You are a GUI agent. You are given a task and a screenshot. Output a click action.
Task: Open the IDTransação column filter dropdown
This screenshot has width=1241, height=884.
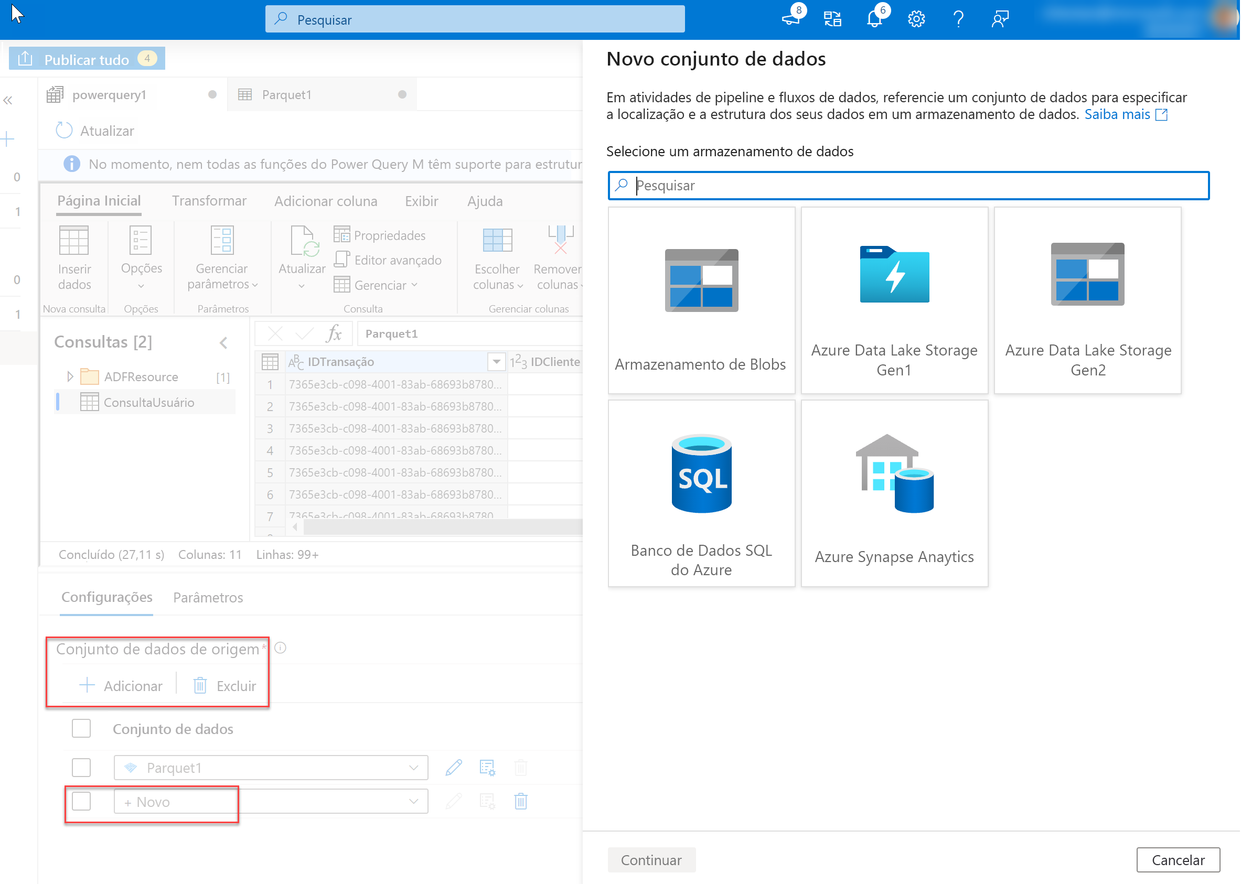tap(496, 361)
